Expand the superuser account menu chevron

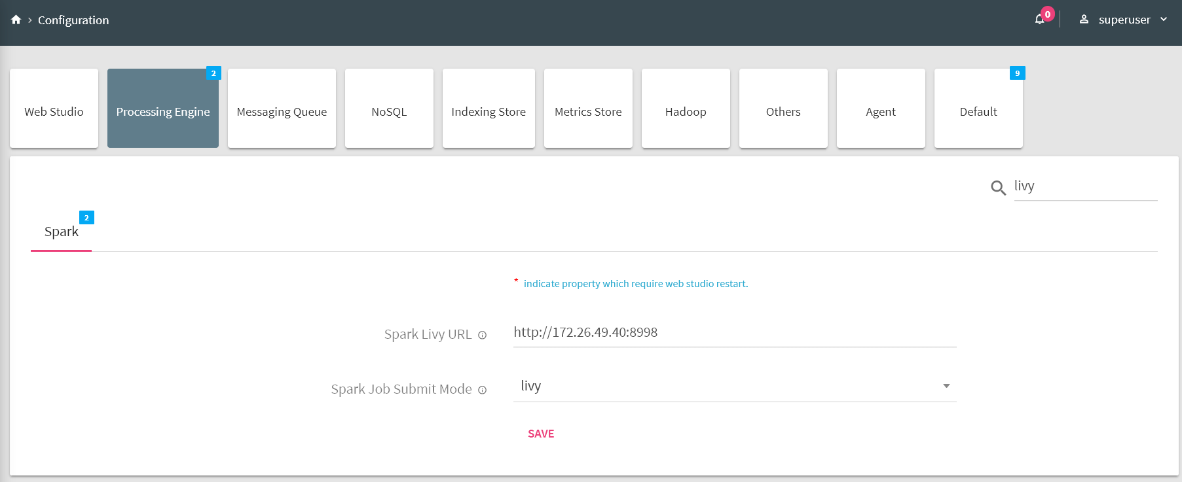[1164, 20]
